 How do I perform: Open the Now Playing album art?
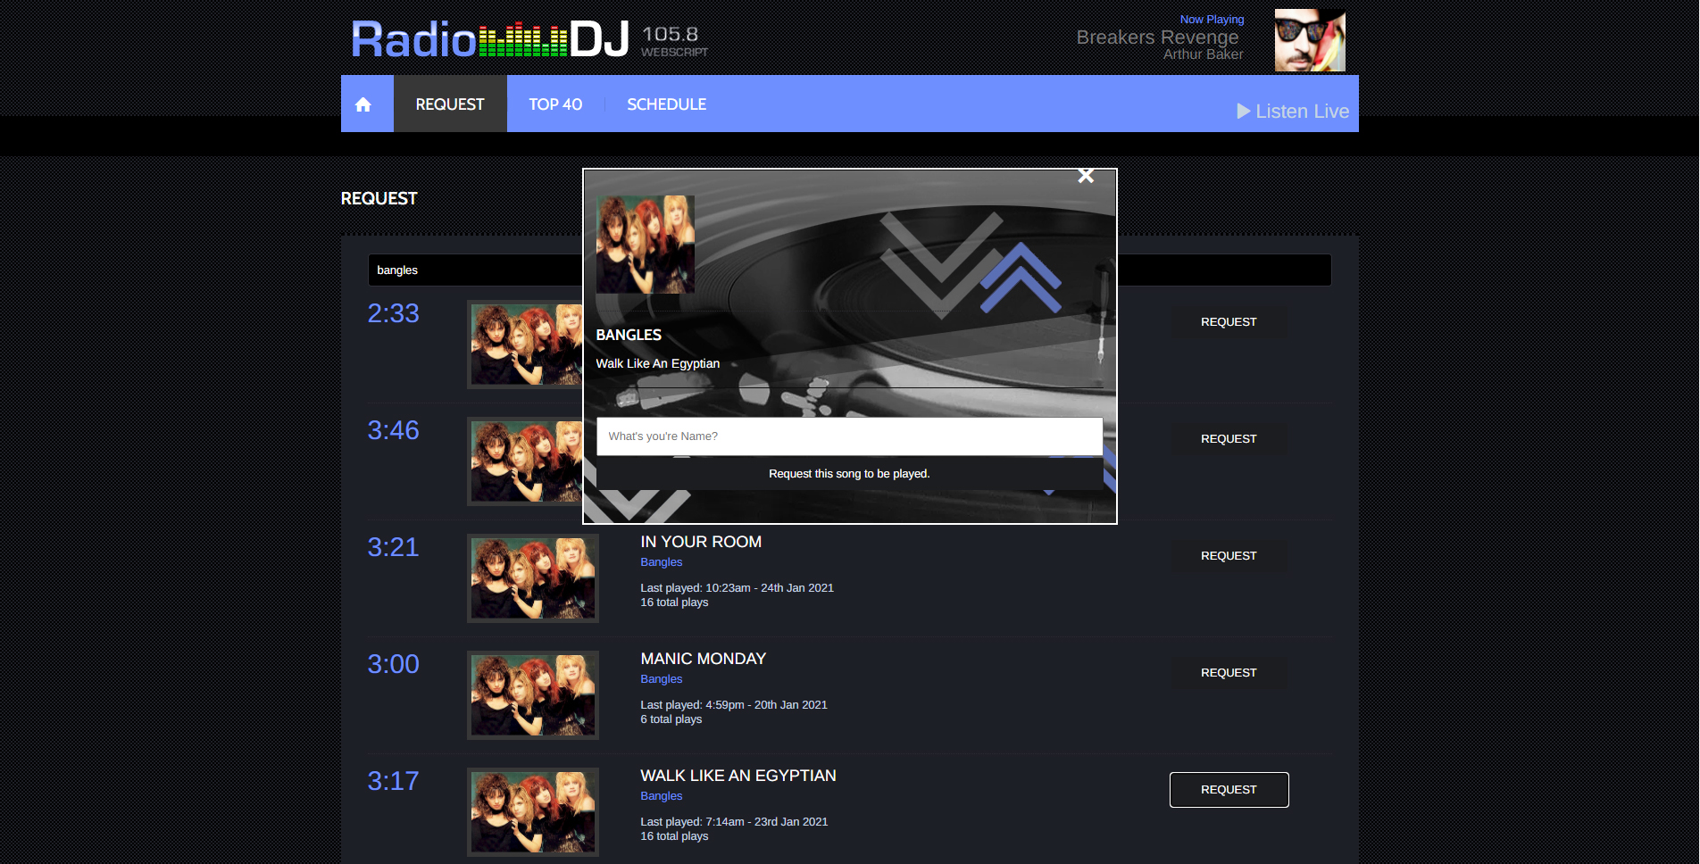(x=1309, y=41)
